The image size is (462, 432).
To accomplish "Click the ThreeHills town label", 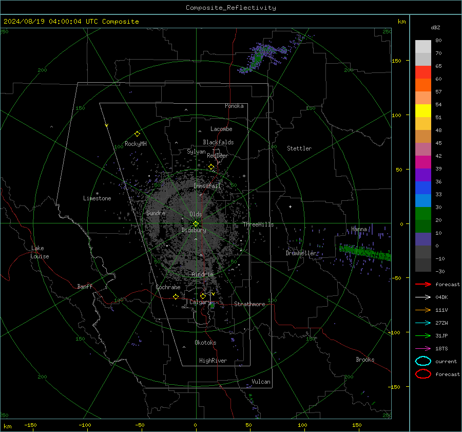I will pos(258,224).
